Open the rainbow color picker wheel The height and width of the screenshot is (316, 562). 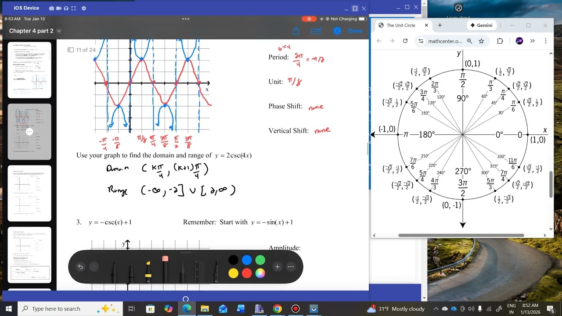(x=260, y=273)
